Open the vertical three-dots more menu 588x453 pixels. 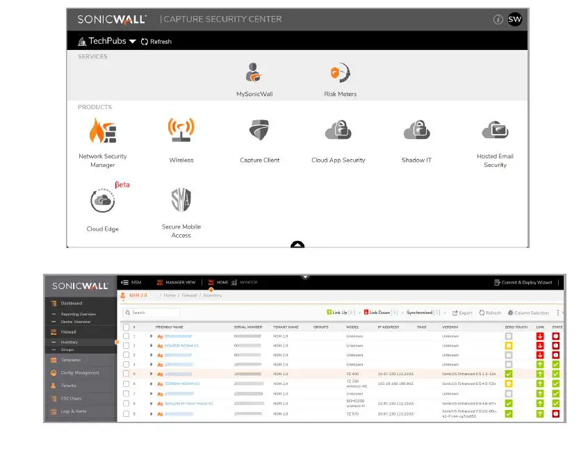557,313
